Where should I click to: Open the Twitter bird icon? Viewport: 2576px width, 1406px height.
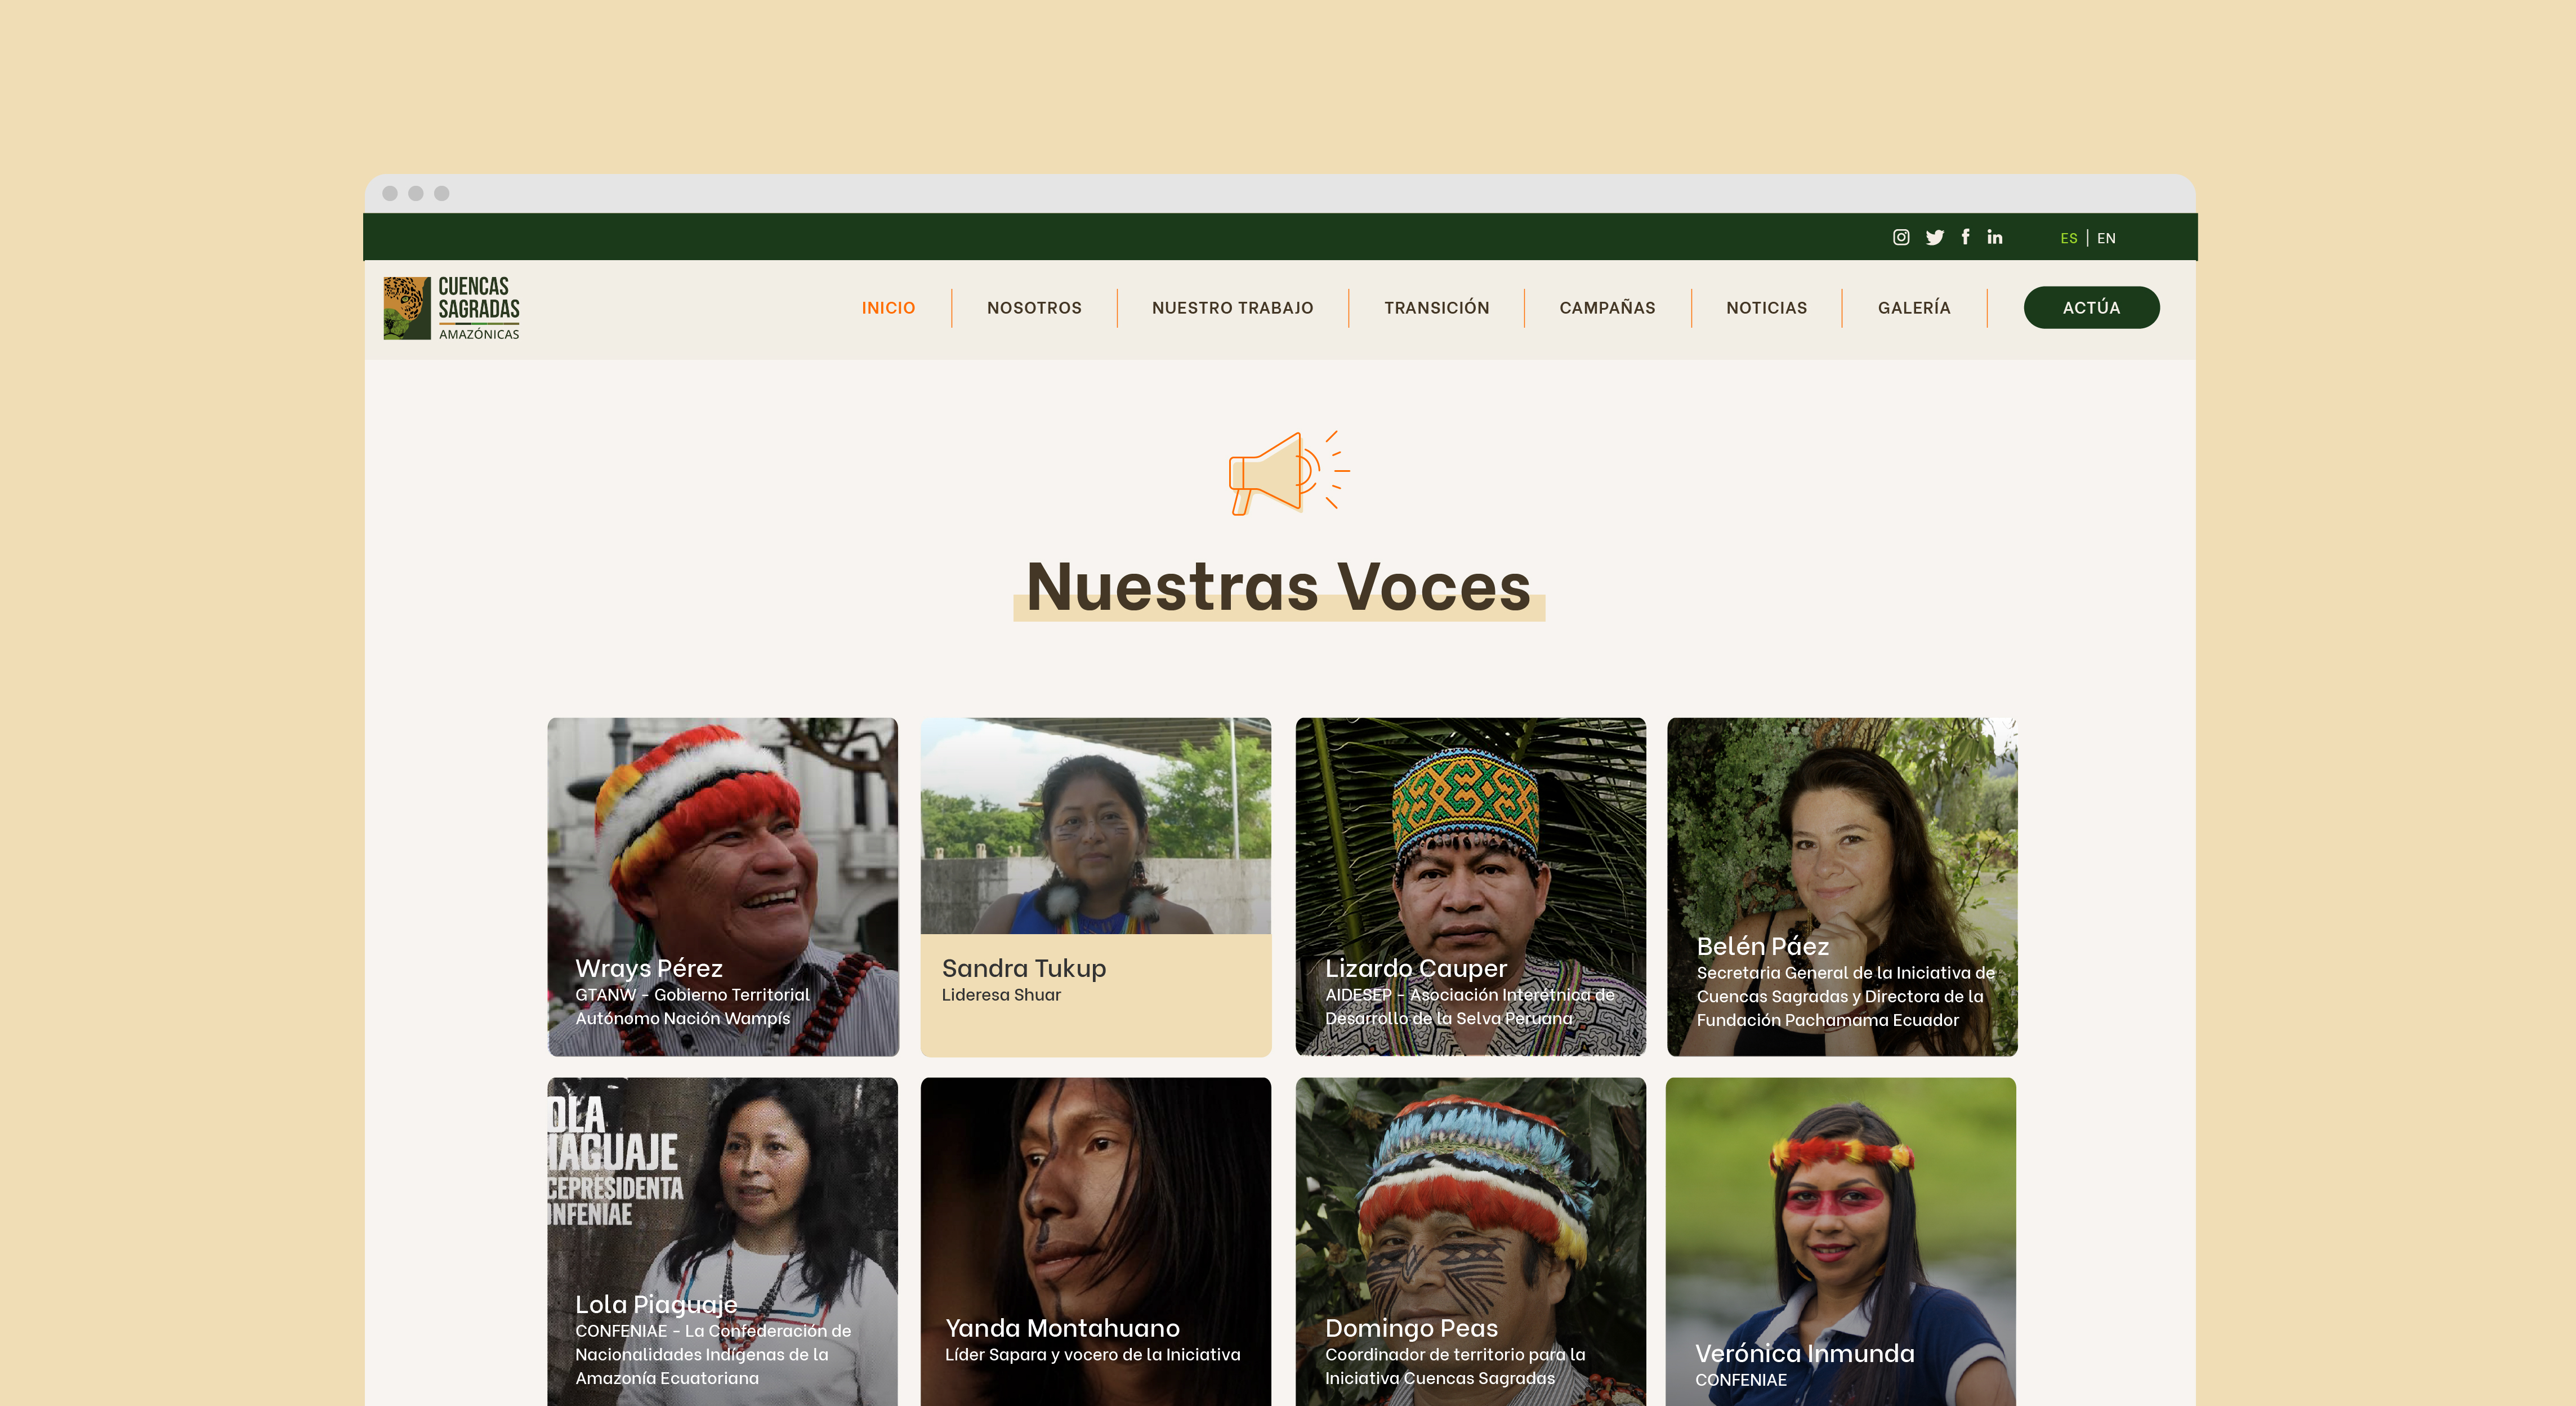click(1934, 237)
